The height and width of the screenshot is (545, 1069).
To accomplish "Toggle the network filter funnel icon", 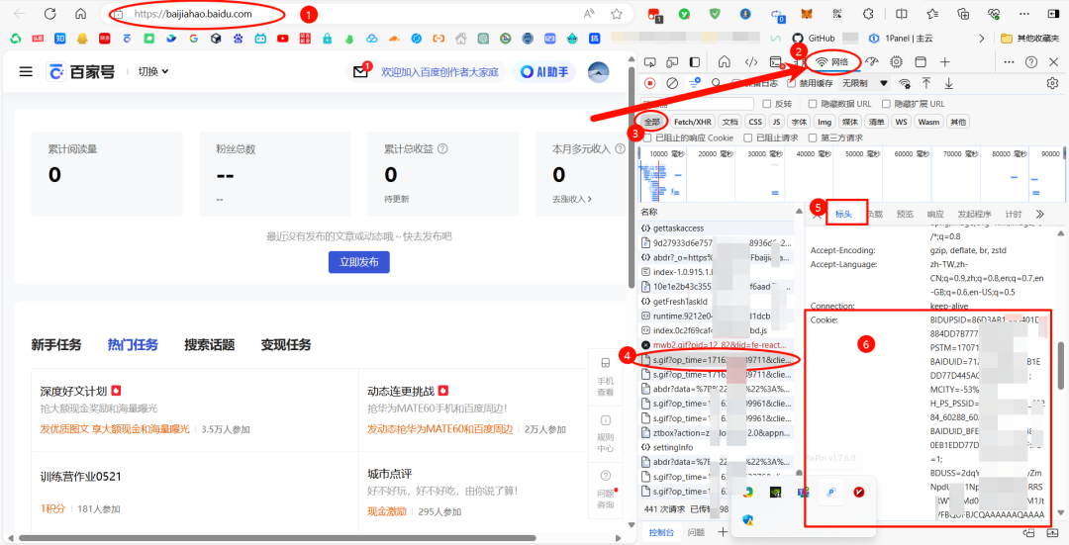I will [695, 83].
